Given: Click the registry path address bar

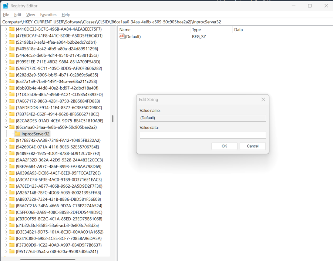Looking at the screenshot, I should 166,22.
